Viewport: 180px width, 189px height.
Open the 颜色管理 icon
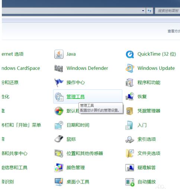(x=59, y=167)
